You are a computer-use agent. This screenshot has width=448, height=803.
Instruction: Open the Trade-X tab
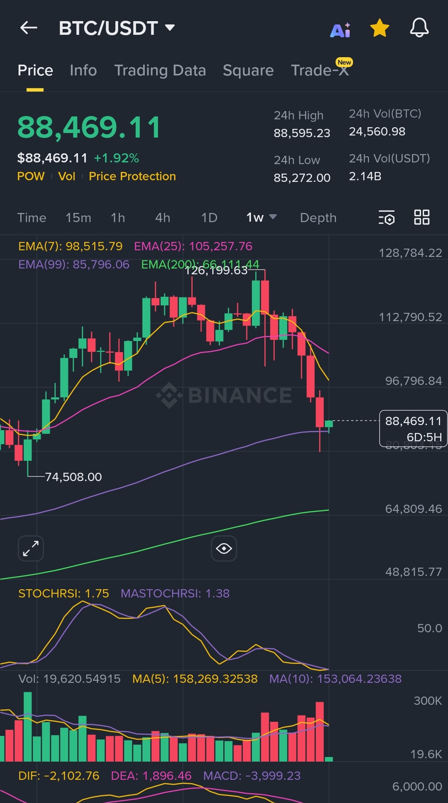[320, 70]
